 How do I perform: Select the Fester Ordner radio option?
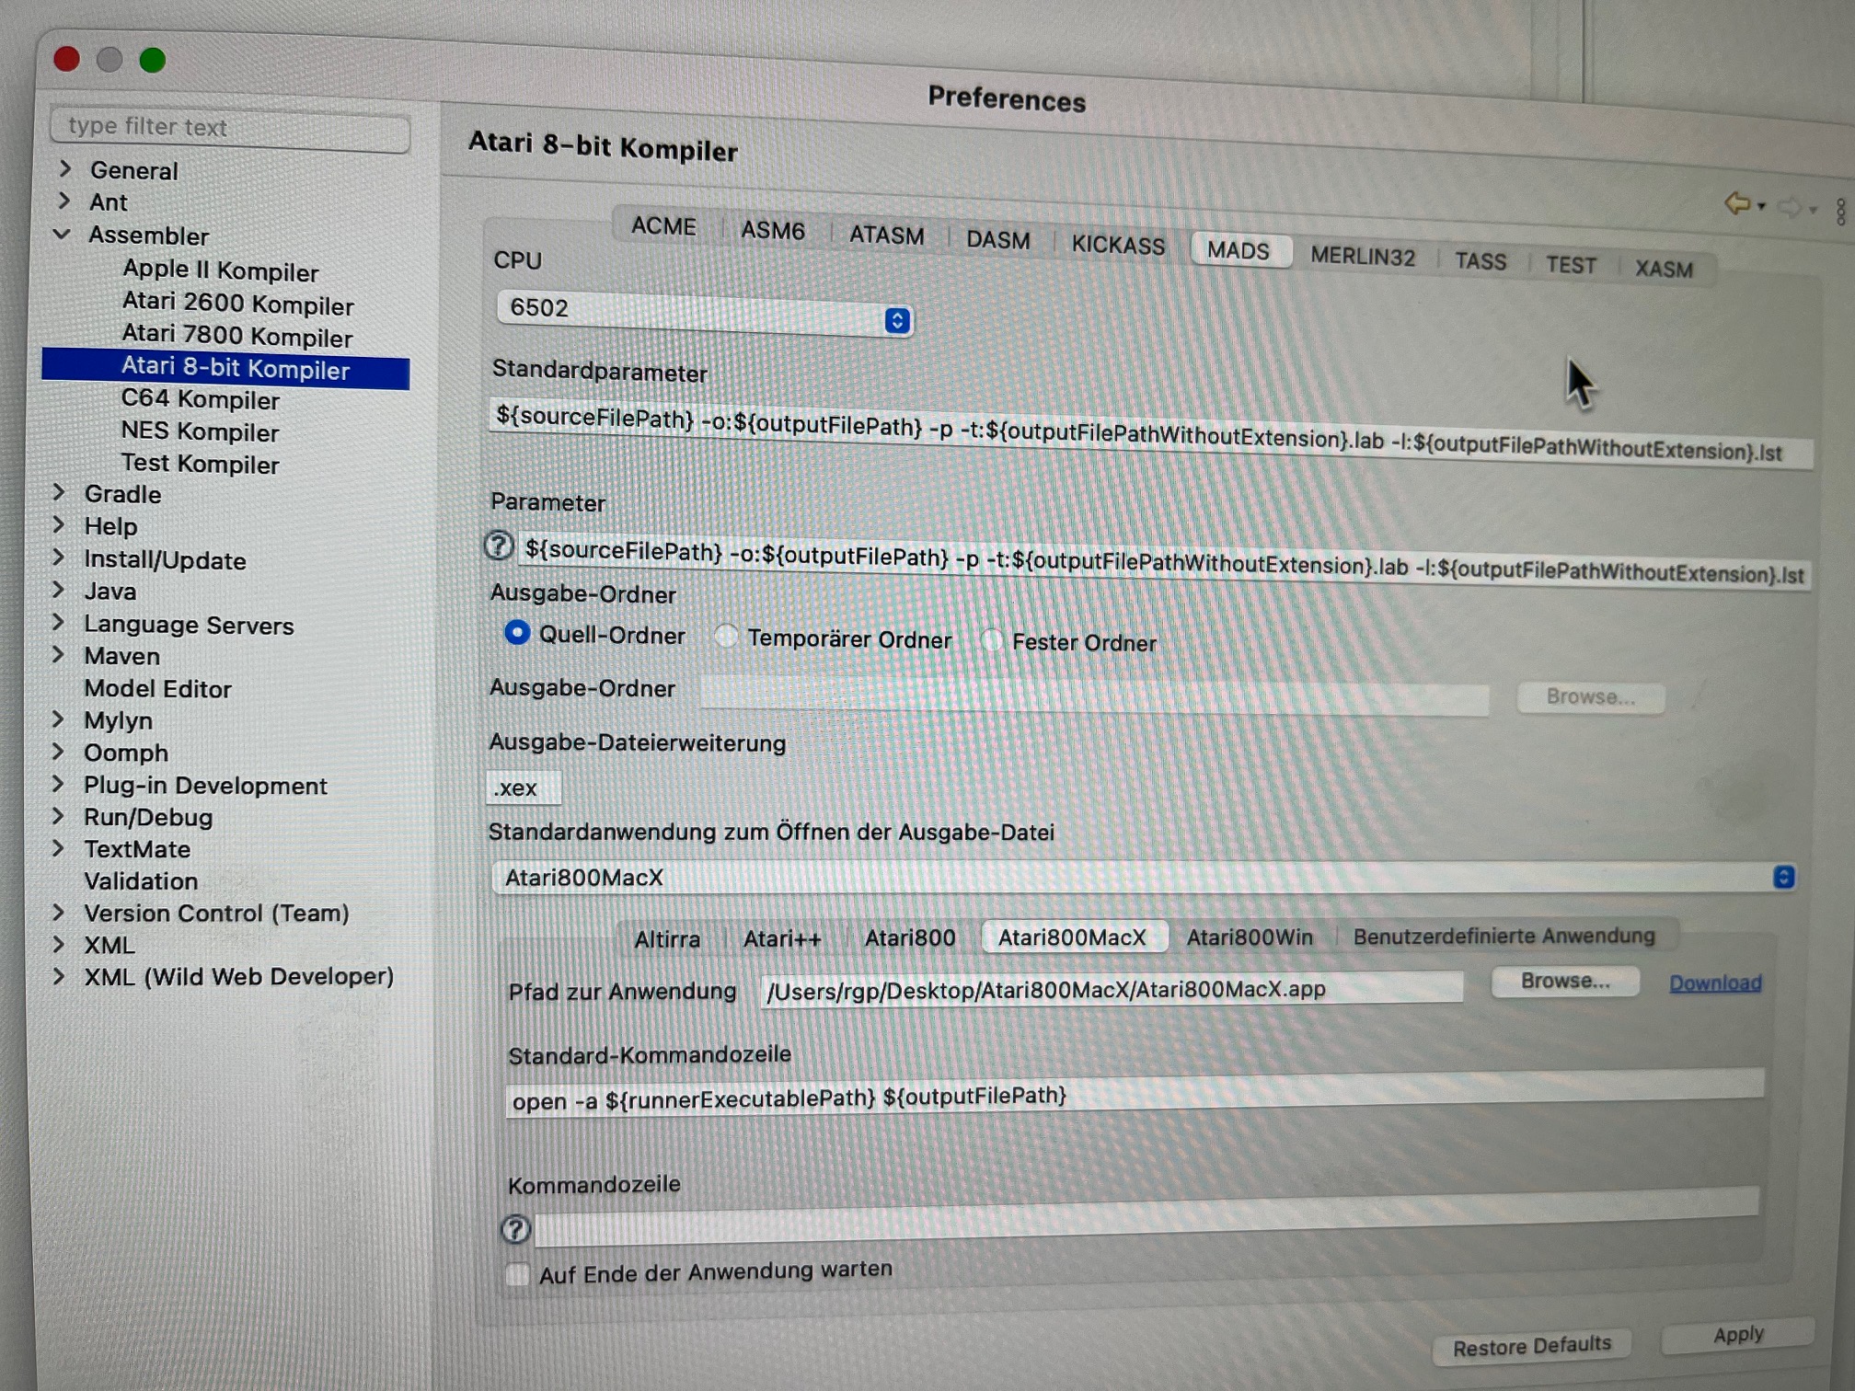pos(992,639)
